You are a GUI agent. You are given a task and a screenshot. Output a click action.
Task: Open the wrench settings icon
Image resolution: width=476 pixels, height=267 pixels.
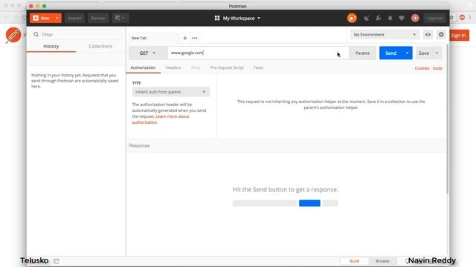379,18
